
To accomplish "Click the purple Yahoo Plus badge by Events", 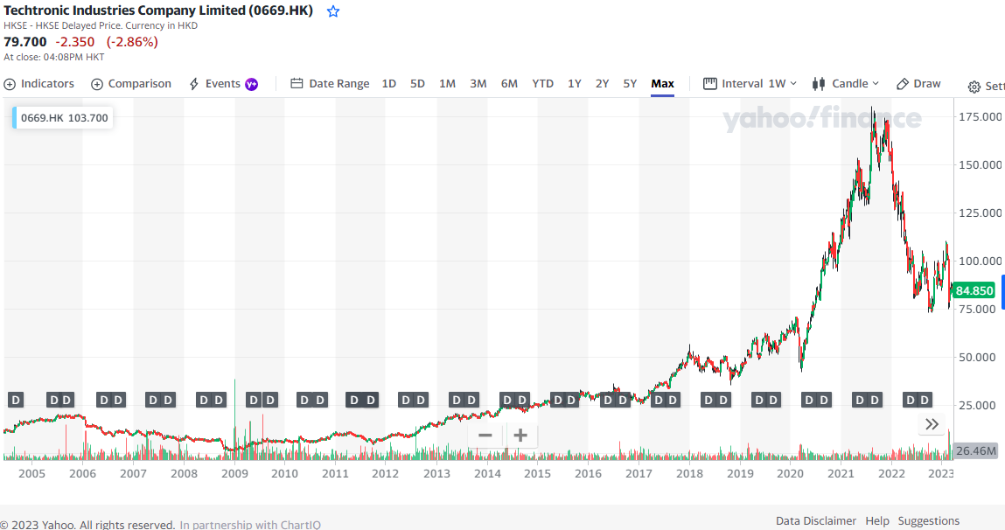I will point(252,84).
